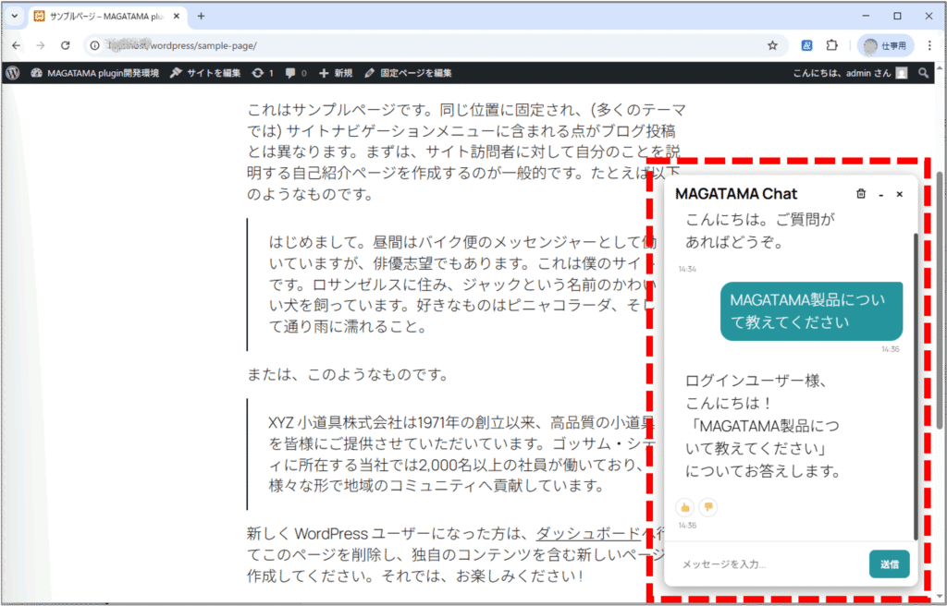Image resolution: width=947 pixels, height=606 pixels.
Task: Click the trash icon in MAGATAMA Chat
Action: click(x=861, y=194)
